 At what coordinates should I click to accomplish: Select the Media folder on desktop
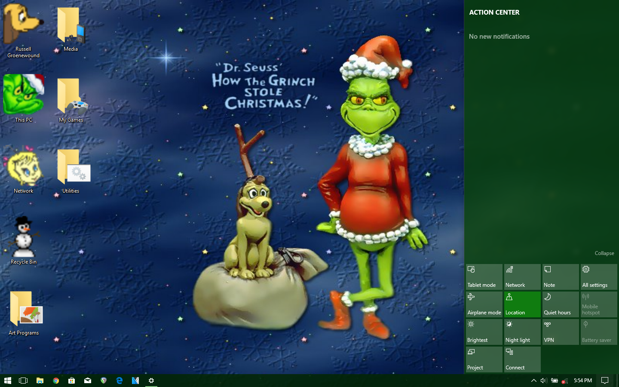[71, 29]
